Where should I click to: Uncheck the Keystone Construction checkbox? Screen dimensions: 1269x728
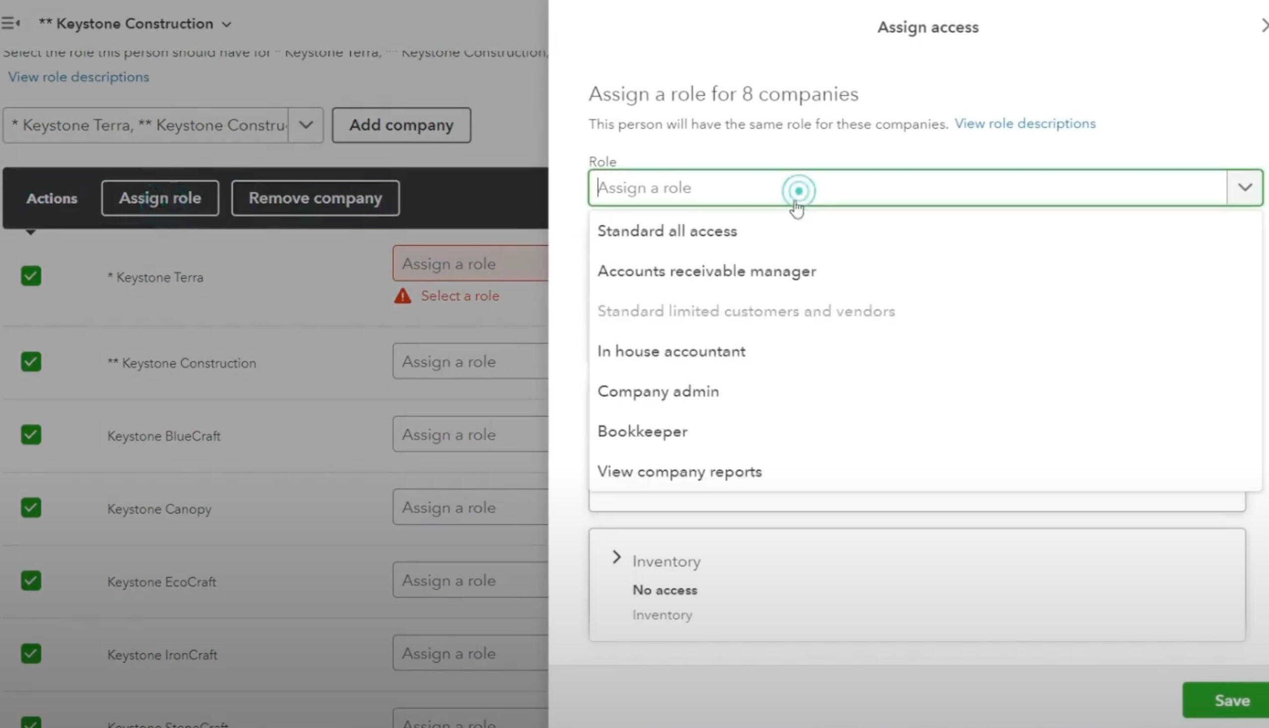[31, 362]
